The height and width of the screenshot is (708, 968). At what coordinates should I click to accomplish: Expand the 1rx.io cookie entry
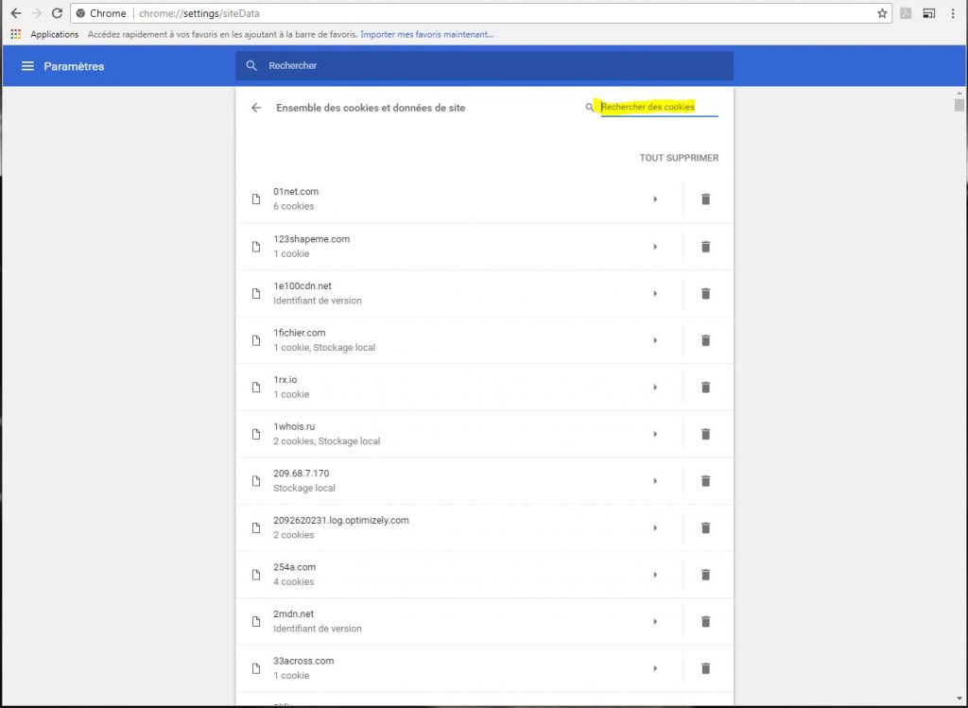tap(655, 388)
